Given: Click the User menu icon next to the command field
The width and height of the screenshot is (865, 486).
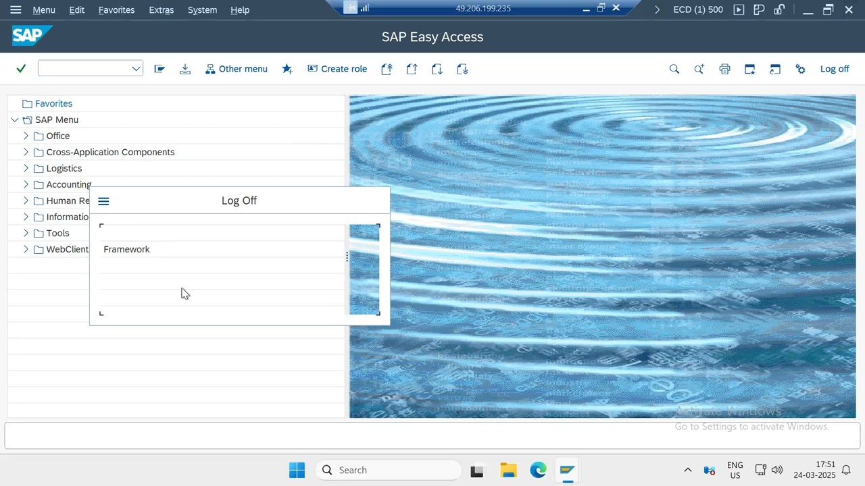Looking at the screenshot, I should (x=159, y=69).
